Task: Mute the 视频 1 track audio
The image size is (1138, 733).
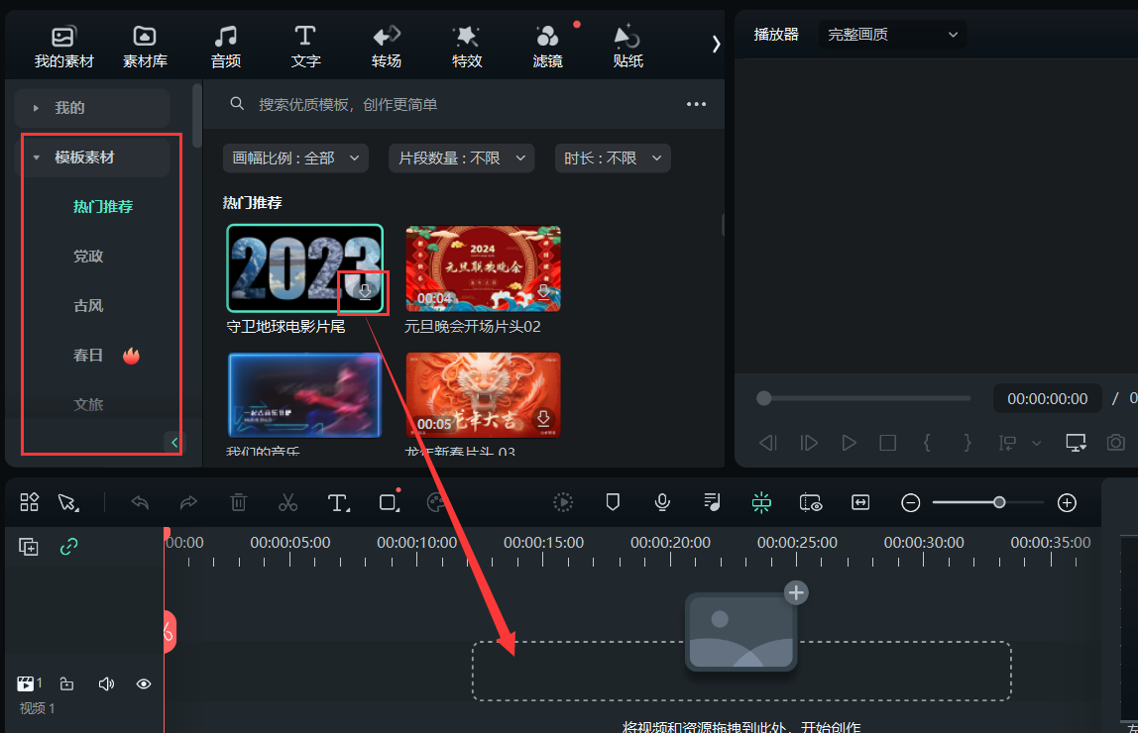Action: [x=106, y=683]
